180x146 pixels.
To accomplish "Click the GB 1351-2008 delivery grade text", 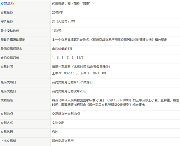I will (x=119, y=100).
